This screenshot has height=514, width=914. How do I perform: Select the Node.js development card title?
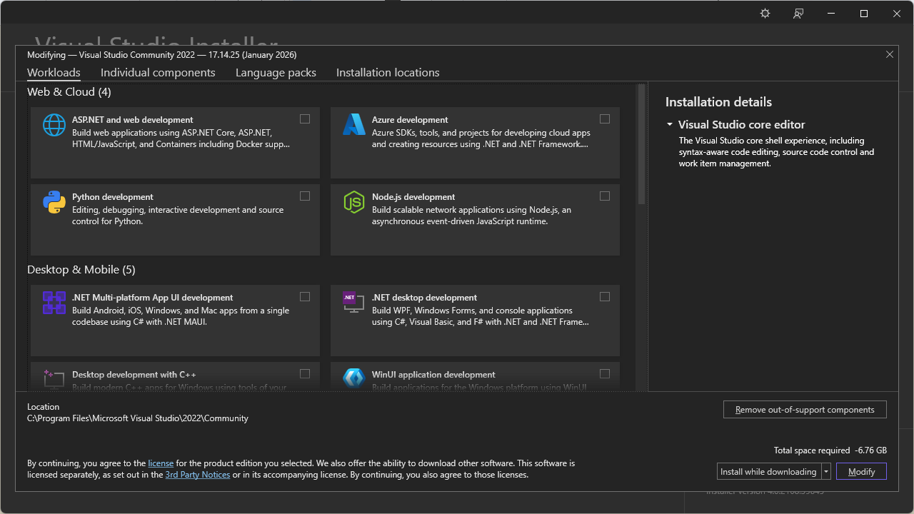point(413,197)
